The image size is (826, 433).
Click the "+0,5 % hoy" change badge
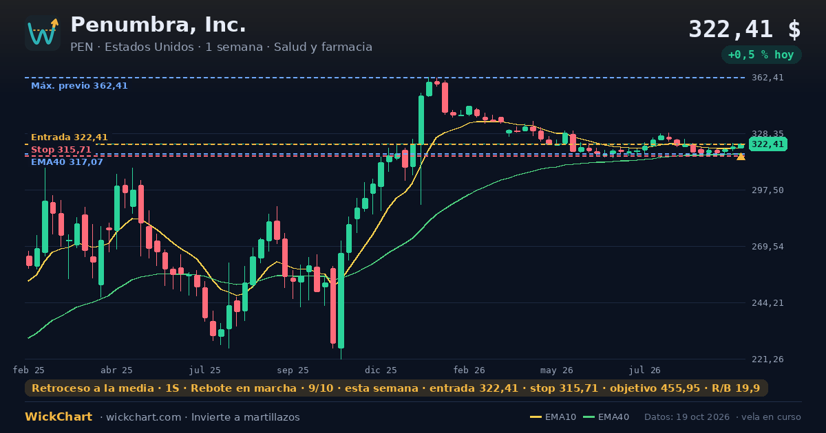pos(761,55)
